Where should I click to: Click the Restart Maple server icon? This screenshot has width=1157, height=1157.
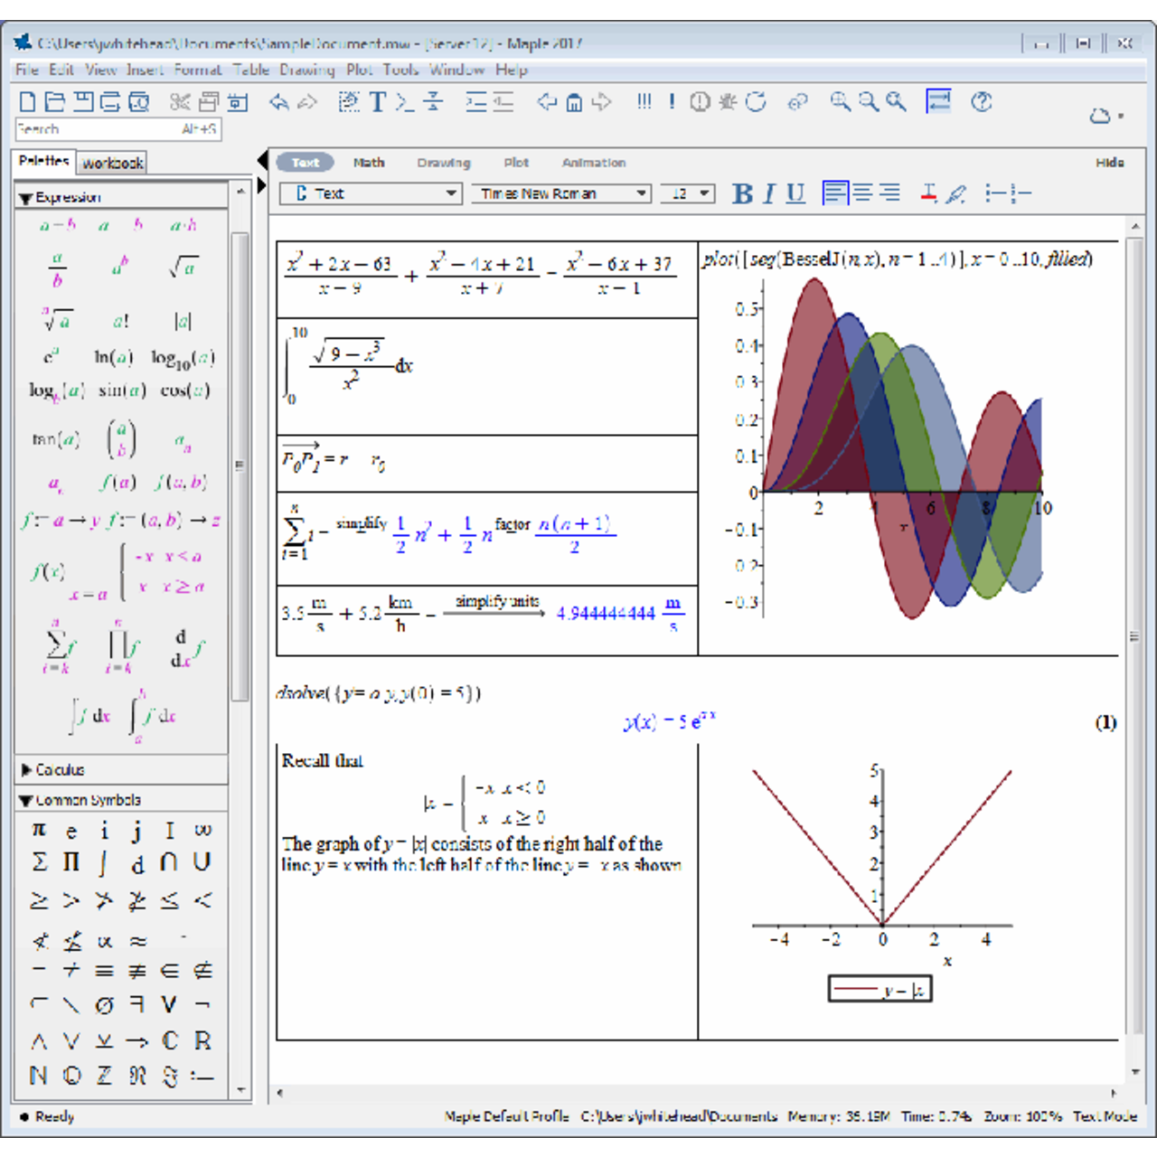pyautogui.click(x=756, y=102)
